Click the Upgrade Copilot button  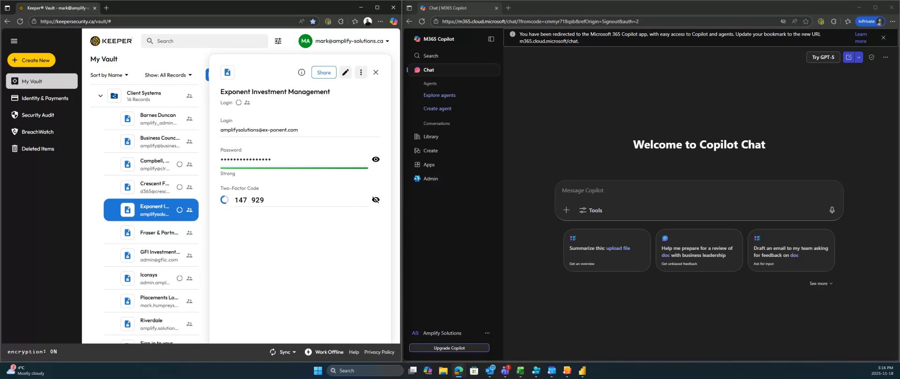(x=449, y=348)
